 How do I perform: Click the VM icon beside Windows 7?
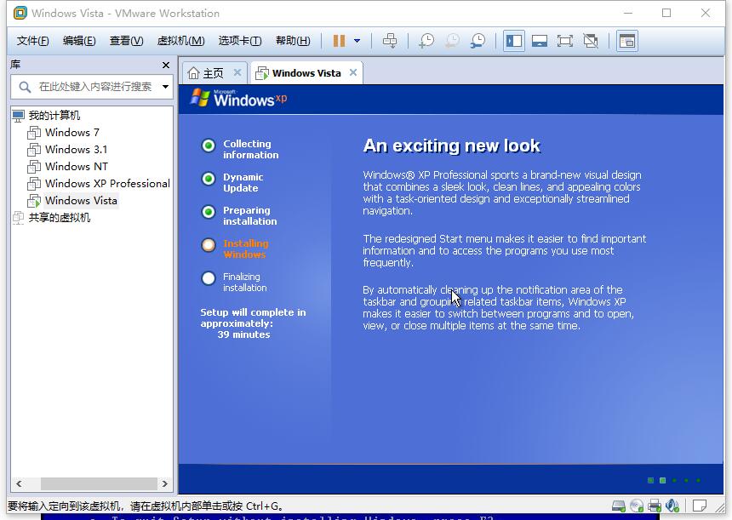33,133
